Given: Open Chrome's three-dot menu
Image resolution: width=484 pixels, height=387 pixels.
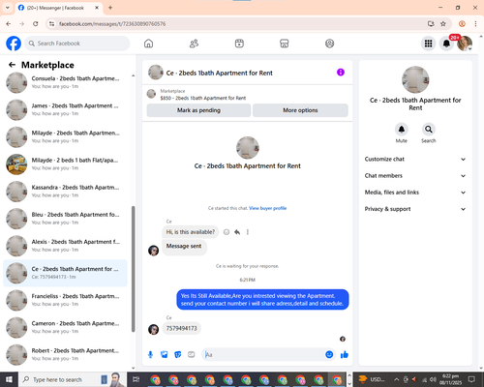Looking at the screenshot, I should pyautogui.click(x=475, y=24).
